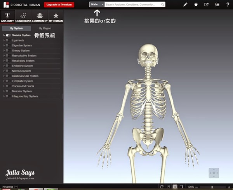Pan view right with navigation pad
The image size is (233, 190).
[217, 173]
